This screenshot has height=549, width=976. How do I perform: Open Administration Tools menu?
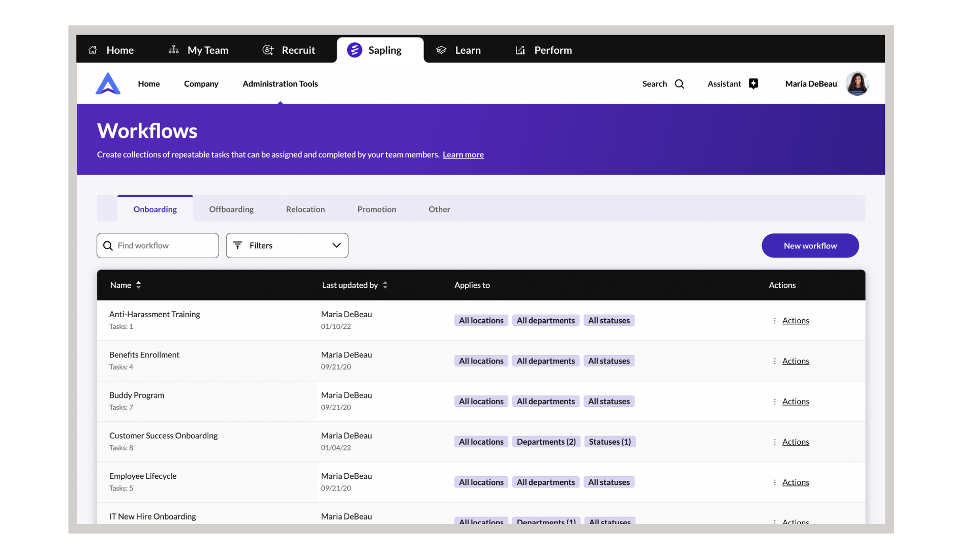(280, 83)
